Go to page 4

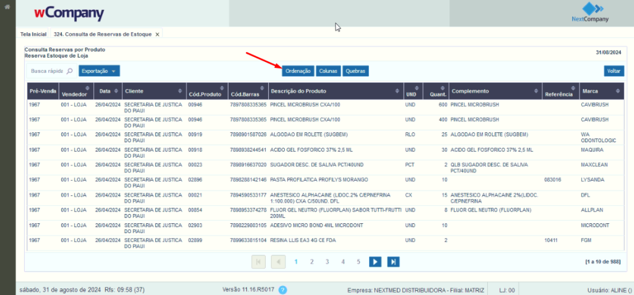pyautogui.click(x=343, y=262)
